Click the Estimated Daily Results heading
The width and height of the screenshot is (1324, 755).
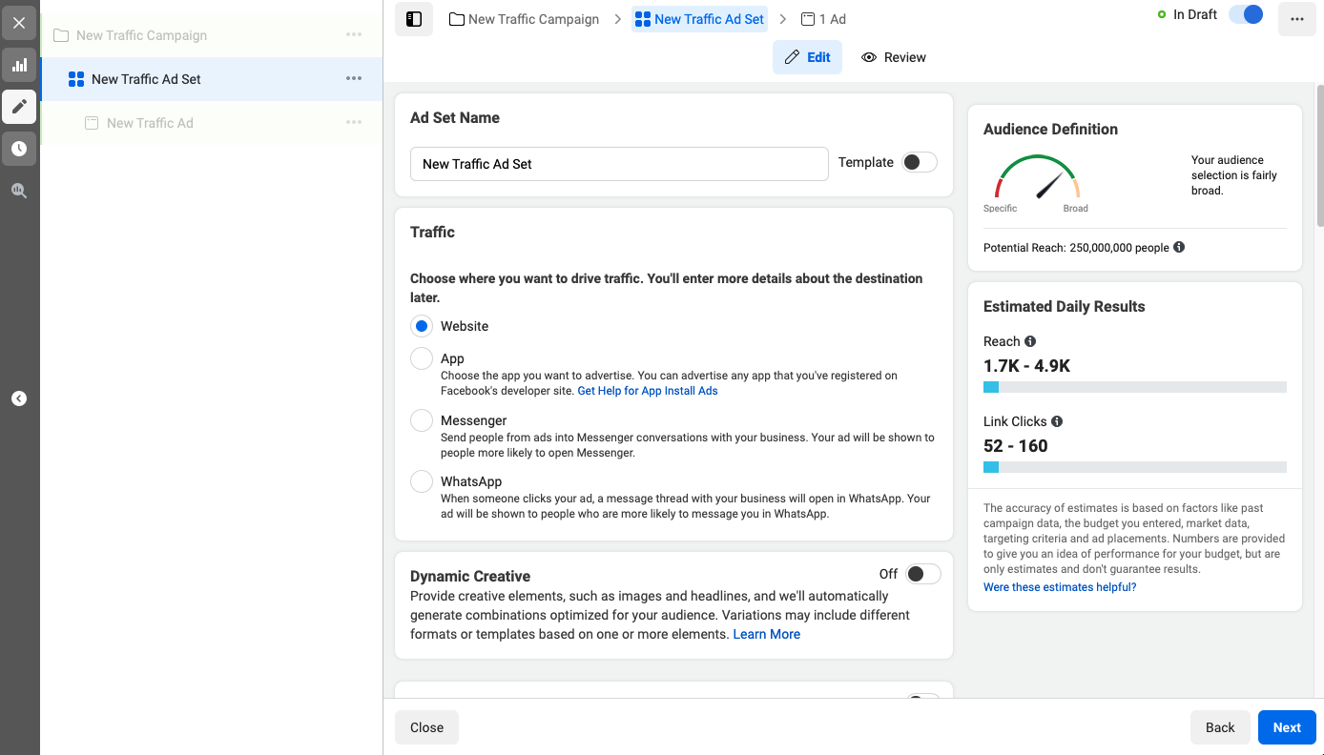click(x=1064, y=306)
